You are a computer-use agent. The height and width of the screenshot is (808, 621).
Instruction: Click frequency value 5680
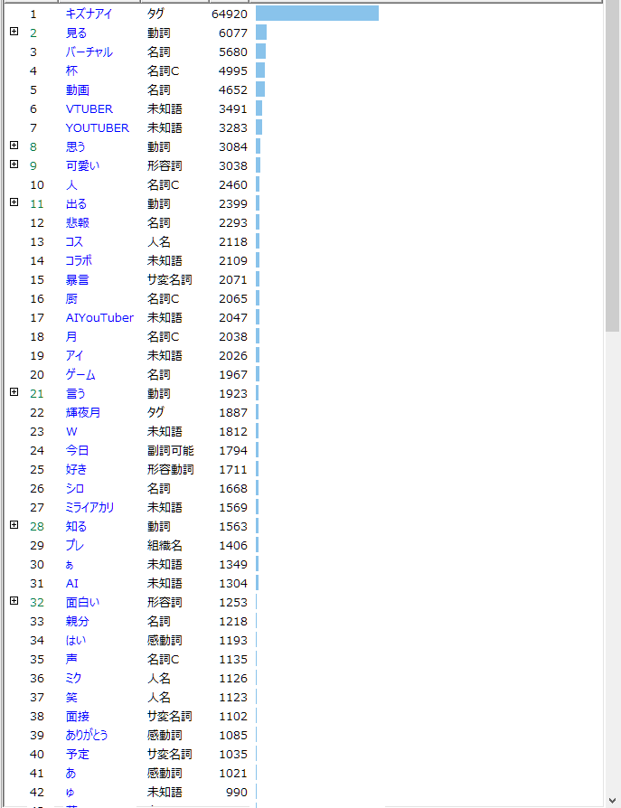[x=233, y=52]
